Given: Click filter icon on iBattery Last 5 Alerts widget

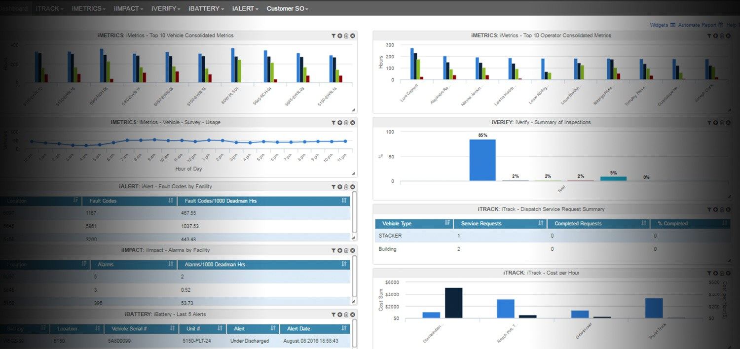Looking at the screenshot, I should pyautogui.click(x=334, y=314).
